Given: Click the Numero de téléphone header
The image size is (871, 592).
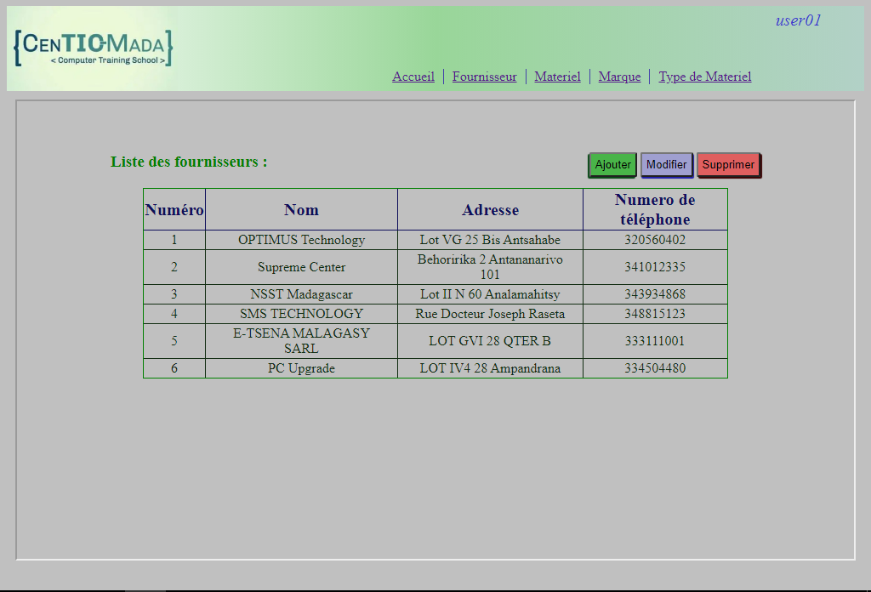Looking at the screenshot, I should tap(656, 209).
